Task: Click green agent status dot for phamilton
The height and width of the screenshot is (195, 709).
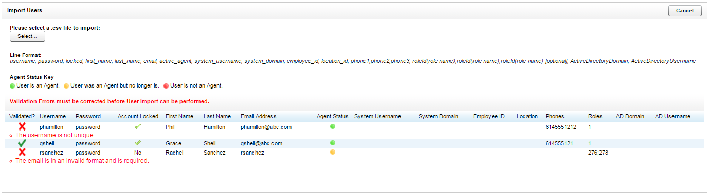Action: pyautogui.click(x=333, y=126)
